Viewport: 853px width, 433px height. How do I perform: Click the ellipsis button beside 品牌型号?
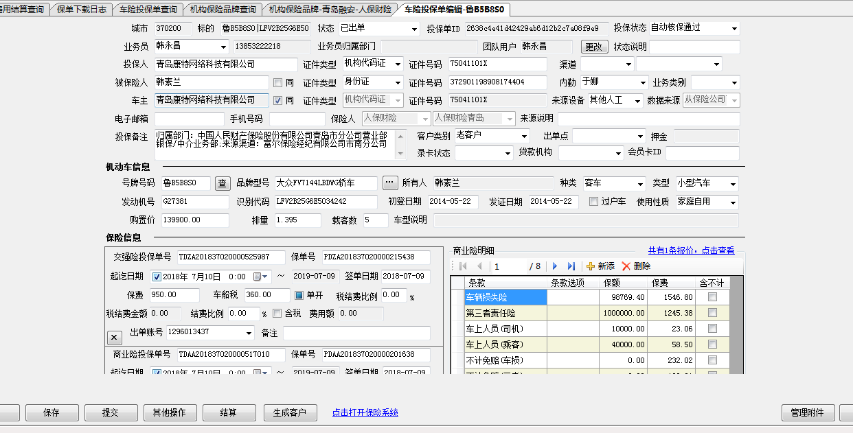tap(390, 183)
